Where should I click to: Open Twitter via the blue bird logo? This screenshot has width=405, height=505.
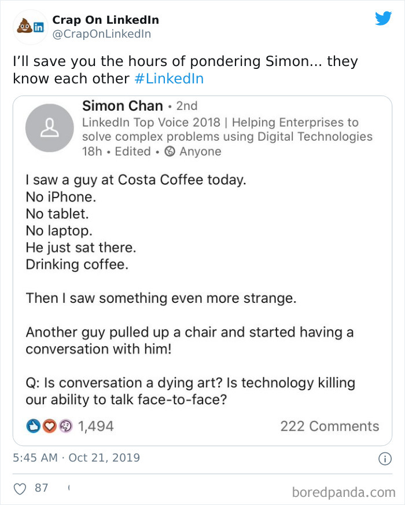383,19
